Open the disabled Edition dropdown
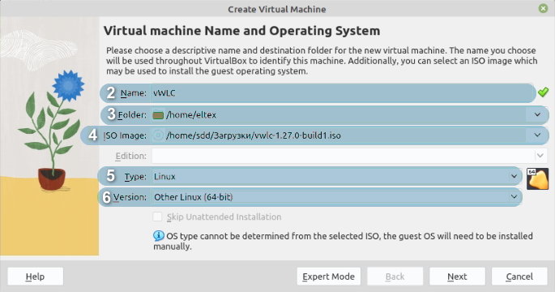This screenshot has height=292, width=555. coord(350,156)
